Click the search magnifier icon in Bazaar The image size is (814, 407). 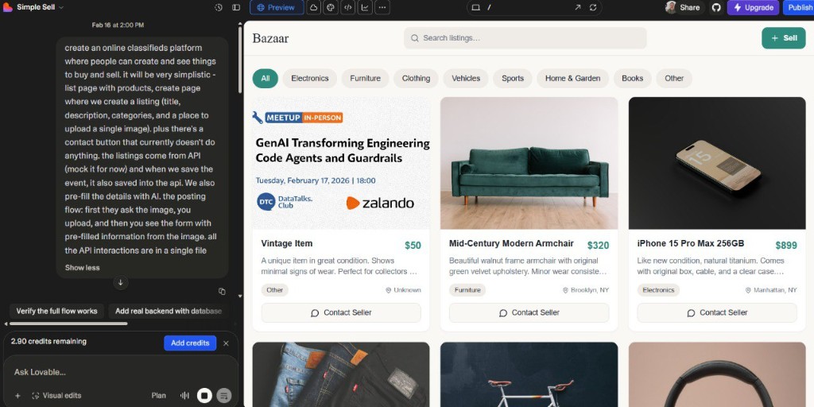tap(415, 38)
